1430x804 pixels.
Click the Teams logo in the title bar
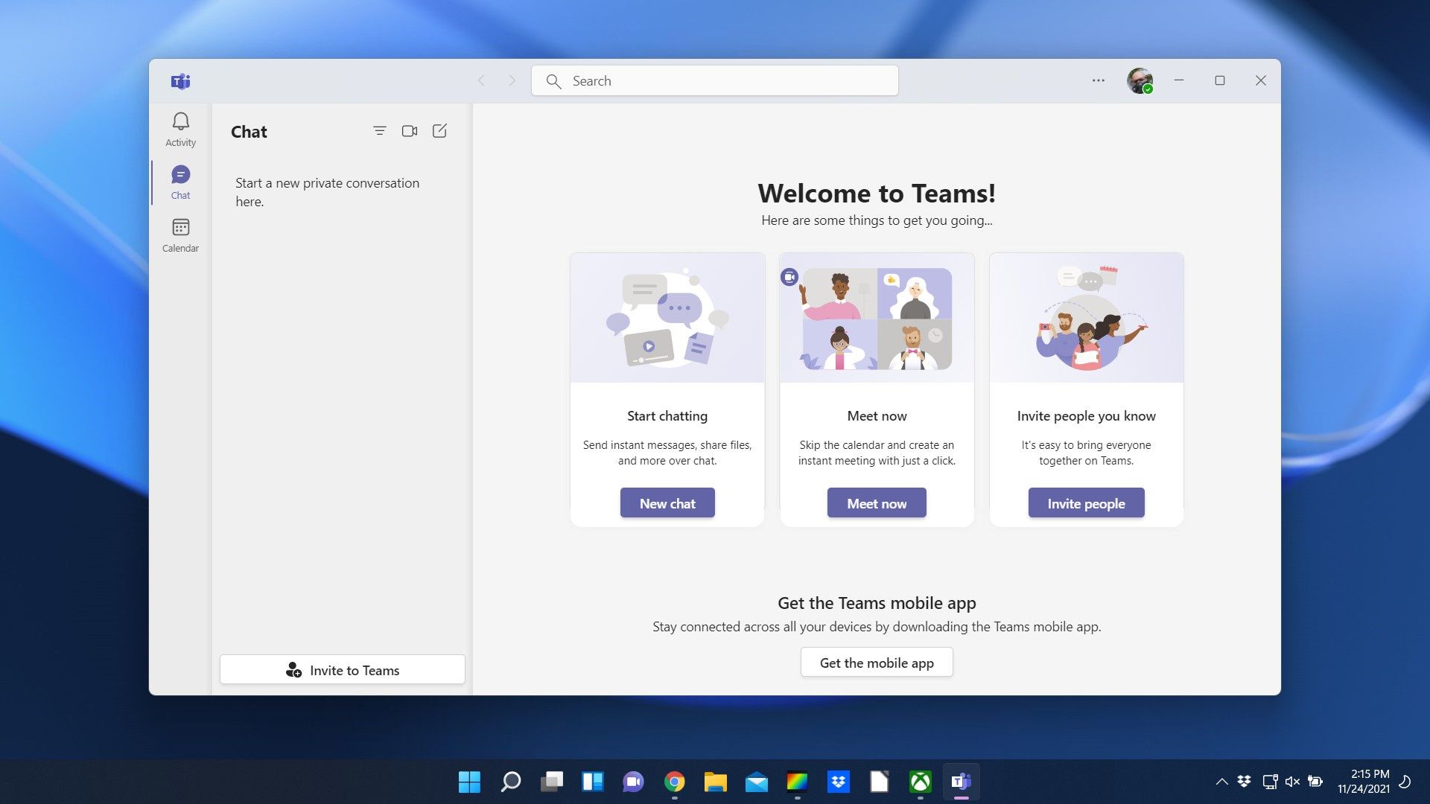pos(180,81)
